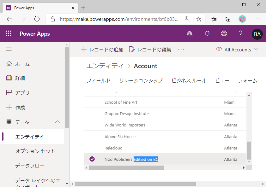The image size is (266, 187).
Task: Click レコードの編集 to edit the record
Action: tap(150, 50)
